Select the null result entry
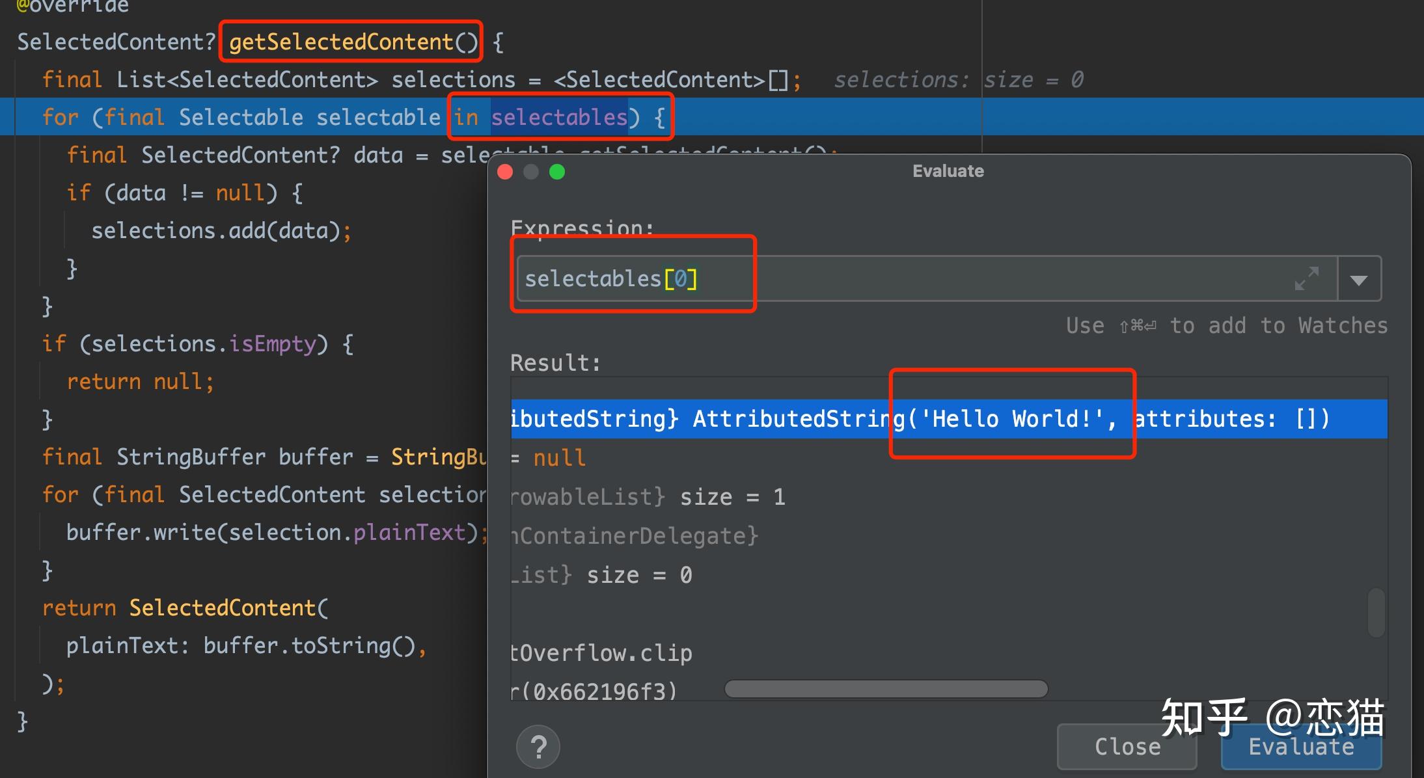The width and height of the screenshot is (1424, 778). coord(558,457)
